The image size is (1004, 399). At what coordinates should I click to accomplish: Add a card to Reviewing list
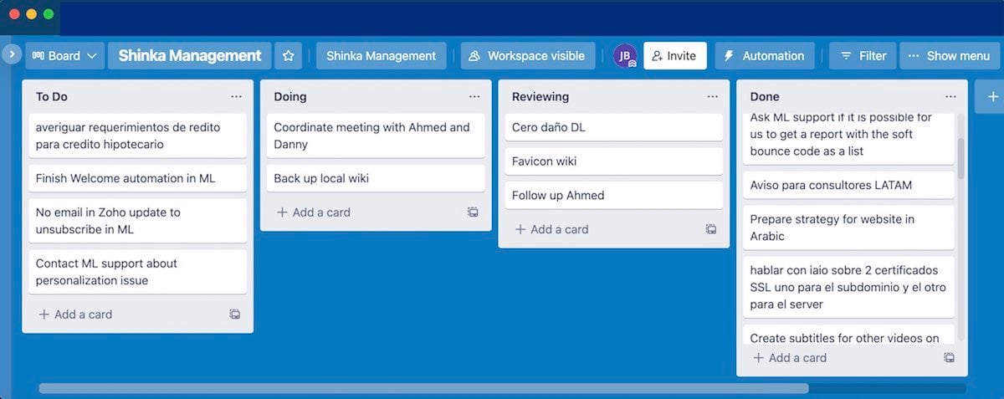551,229
